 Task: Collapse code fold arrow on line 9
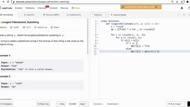(x=97, y=43)
